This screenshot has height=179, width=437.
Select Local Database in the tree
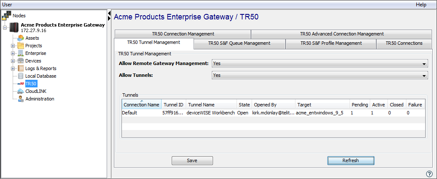[x=40, y=76]
